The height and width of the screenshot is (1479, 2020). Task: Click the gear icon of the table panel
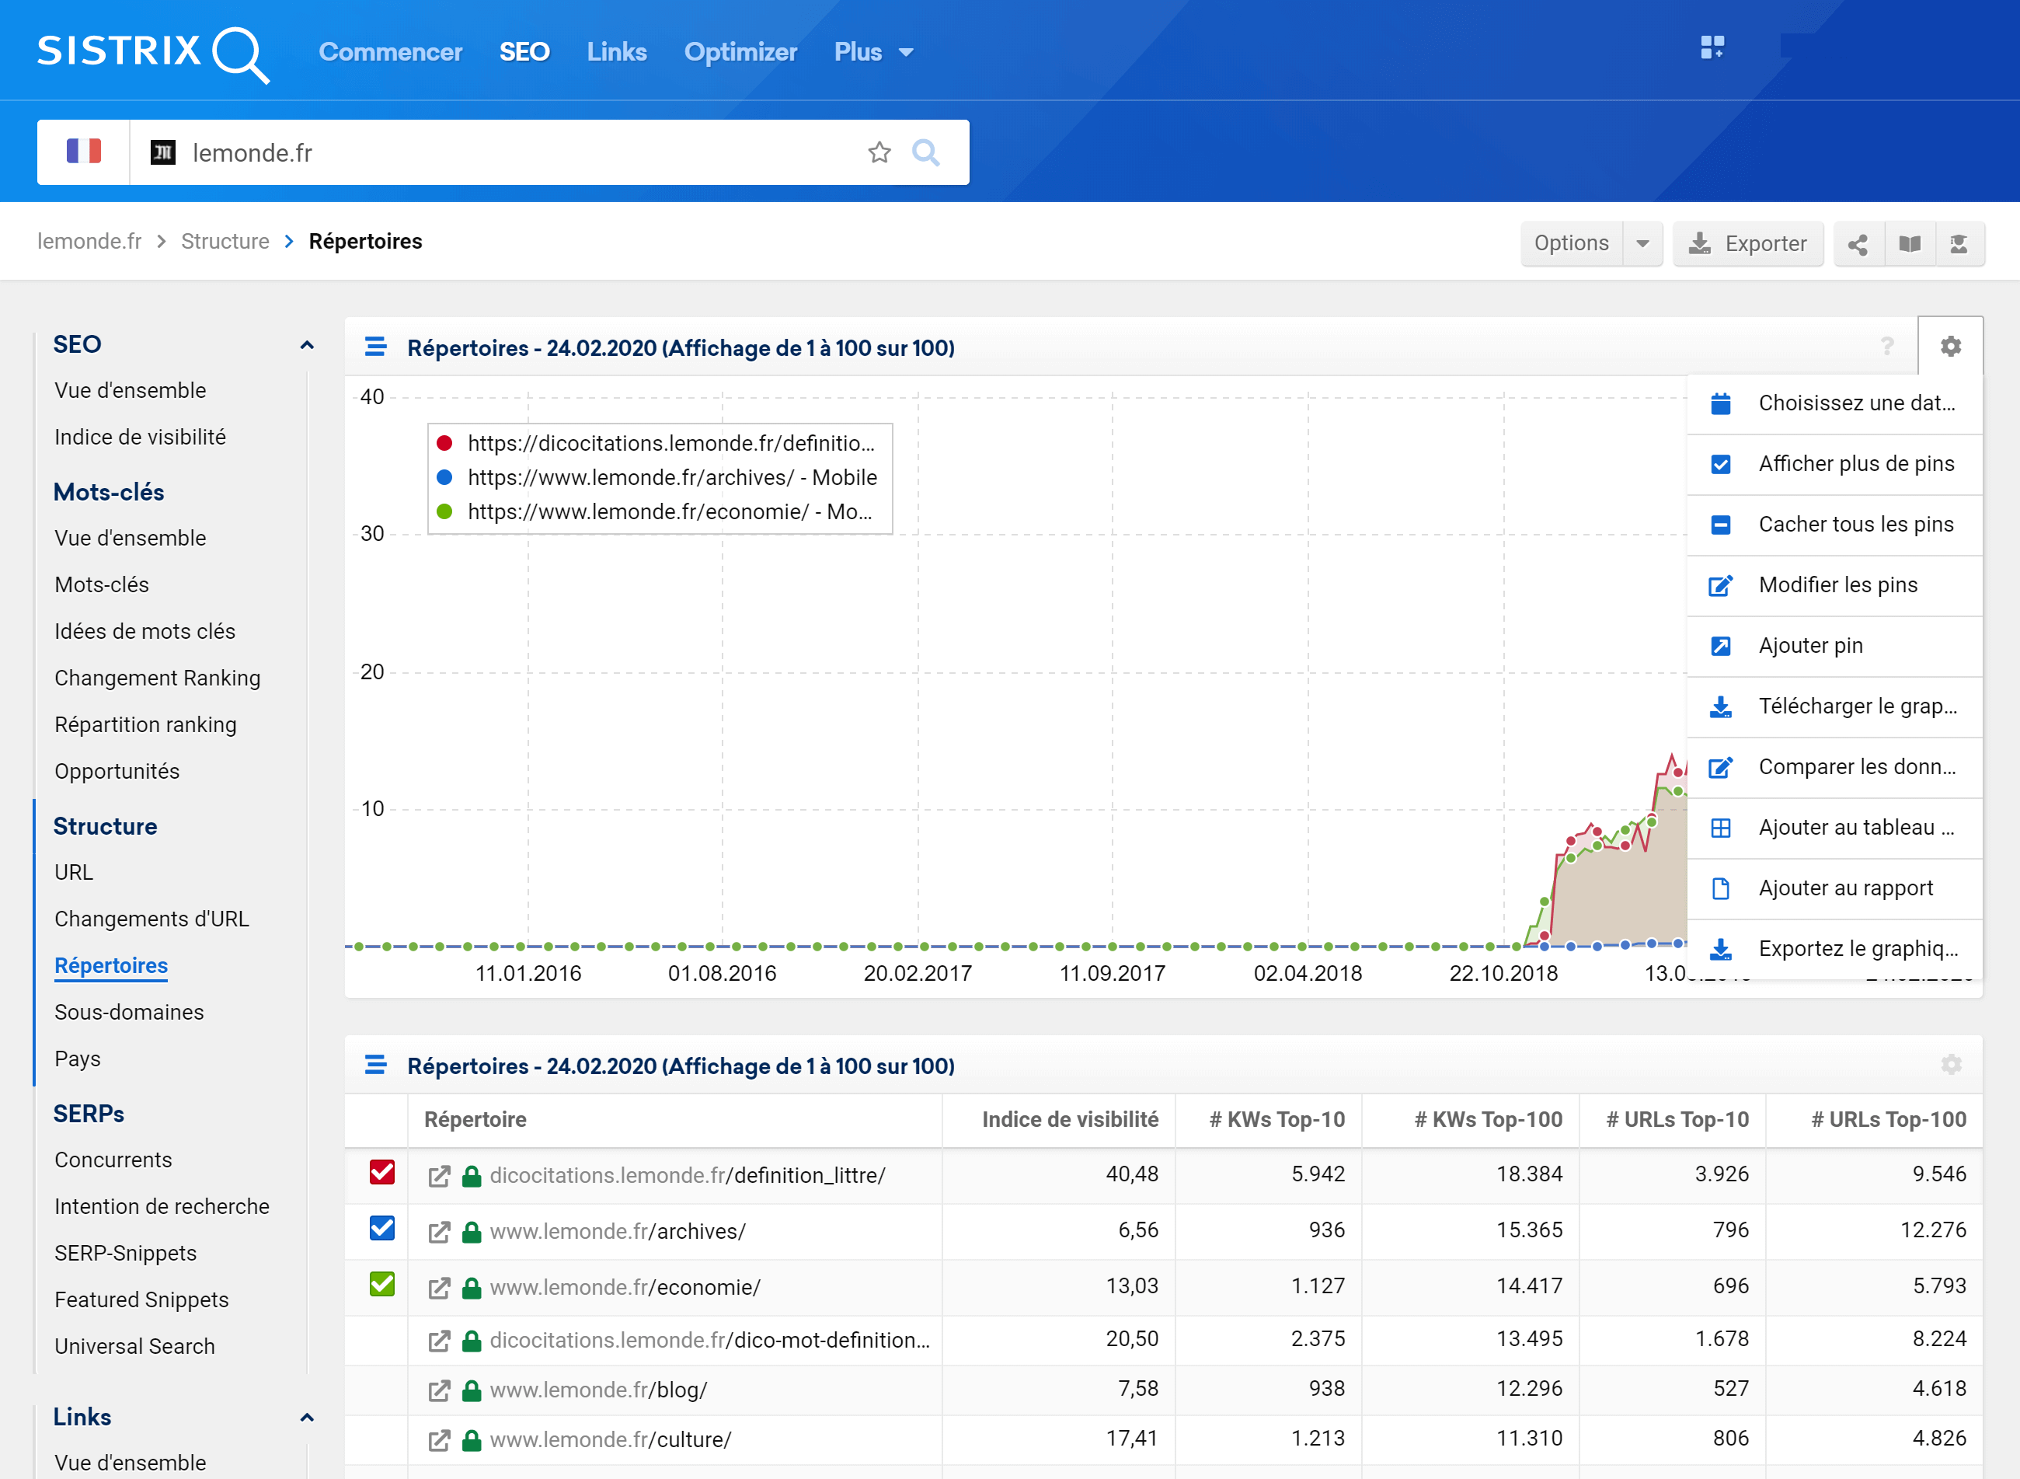point(1951,1065)
